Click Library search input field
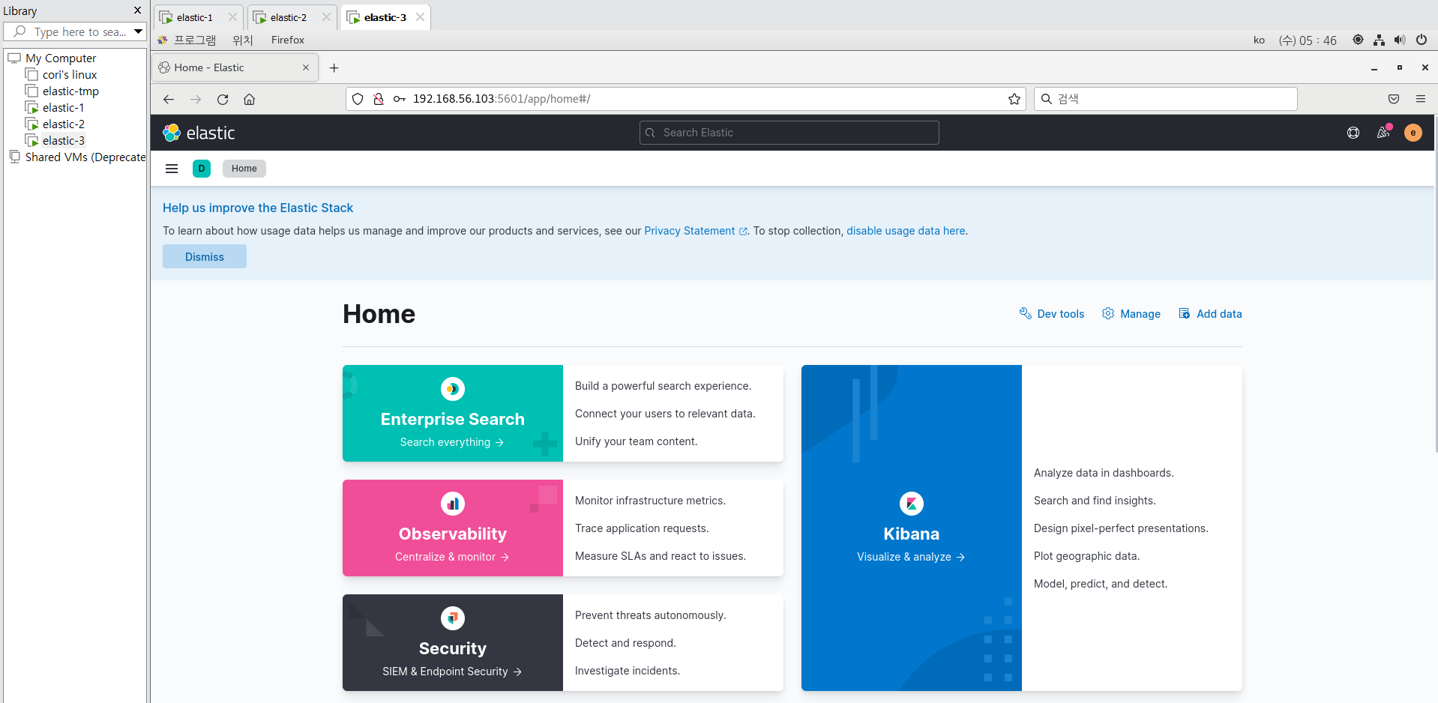This screenshot has height=703, width=1438. (74, 31)
